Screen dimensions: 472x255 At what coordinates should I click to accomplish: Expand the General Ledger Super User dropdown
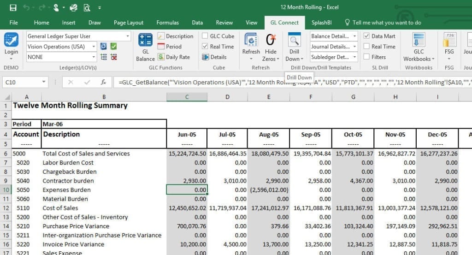(128, 36)
